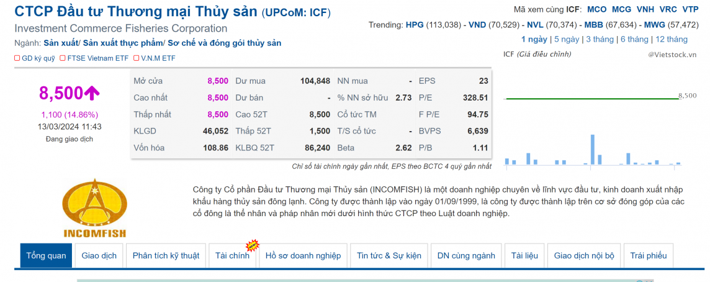This screenshot has width=710, height=282.
Task: Show the 12 tháng chart range
Action: click(x=672, y=39)
